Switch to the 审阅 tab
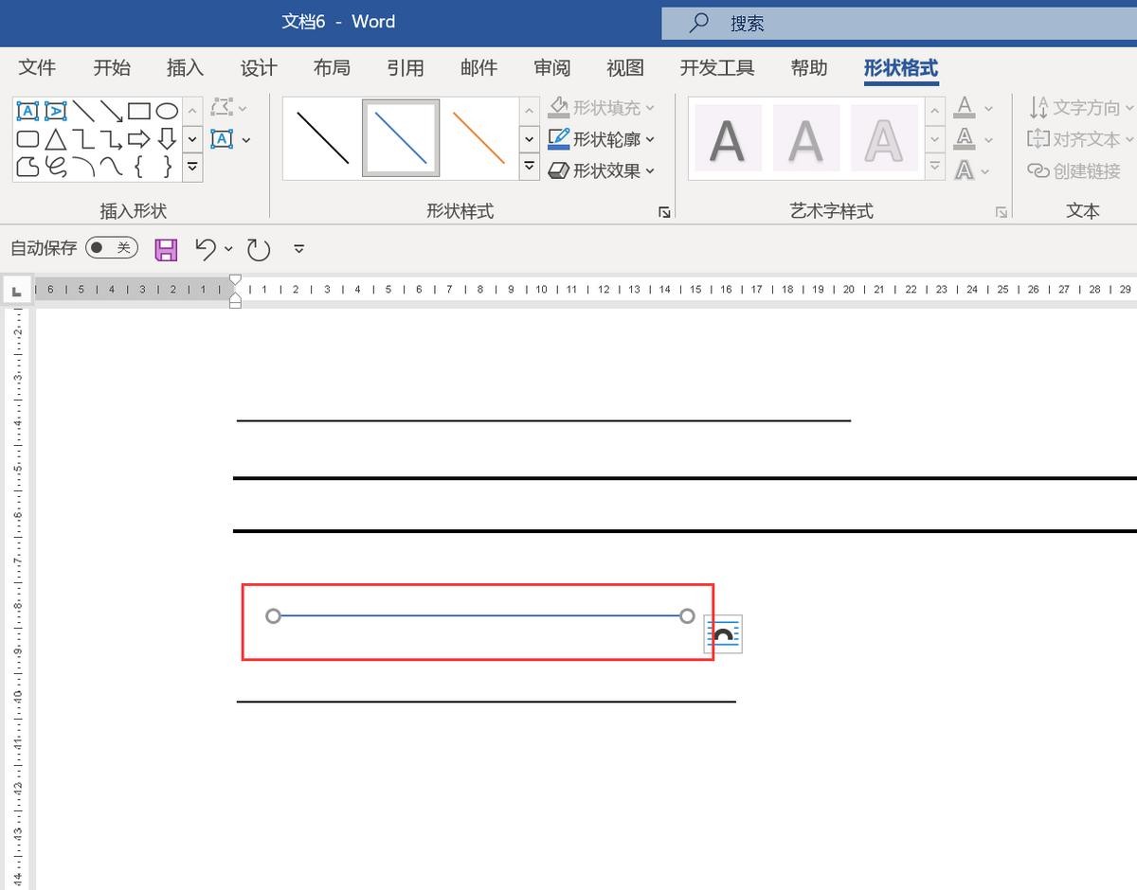1137x890 pixels. coord(551,68)
